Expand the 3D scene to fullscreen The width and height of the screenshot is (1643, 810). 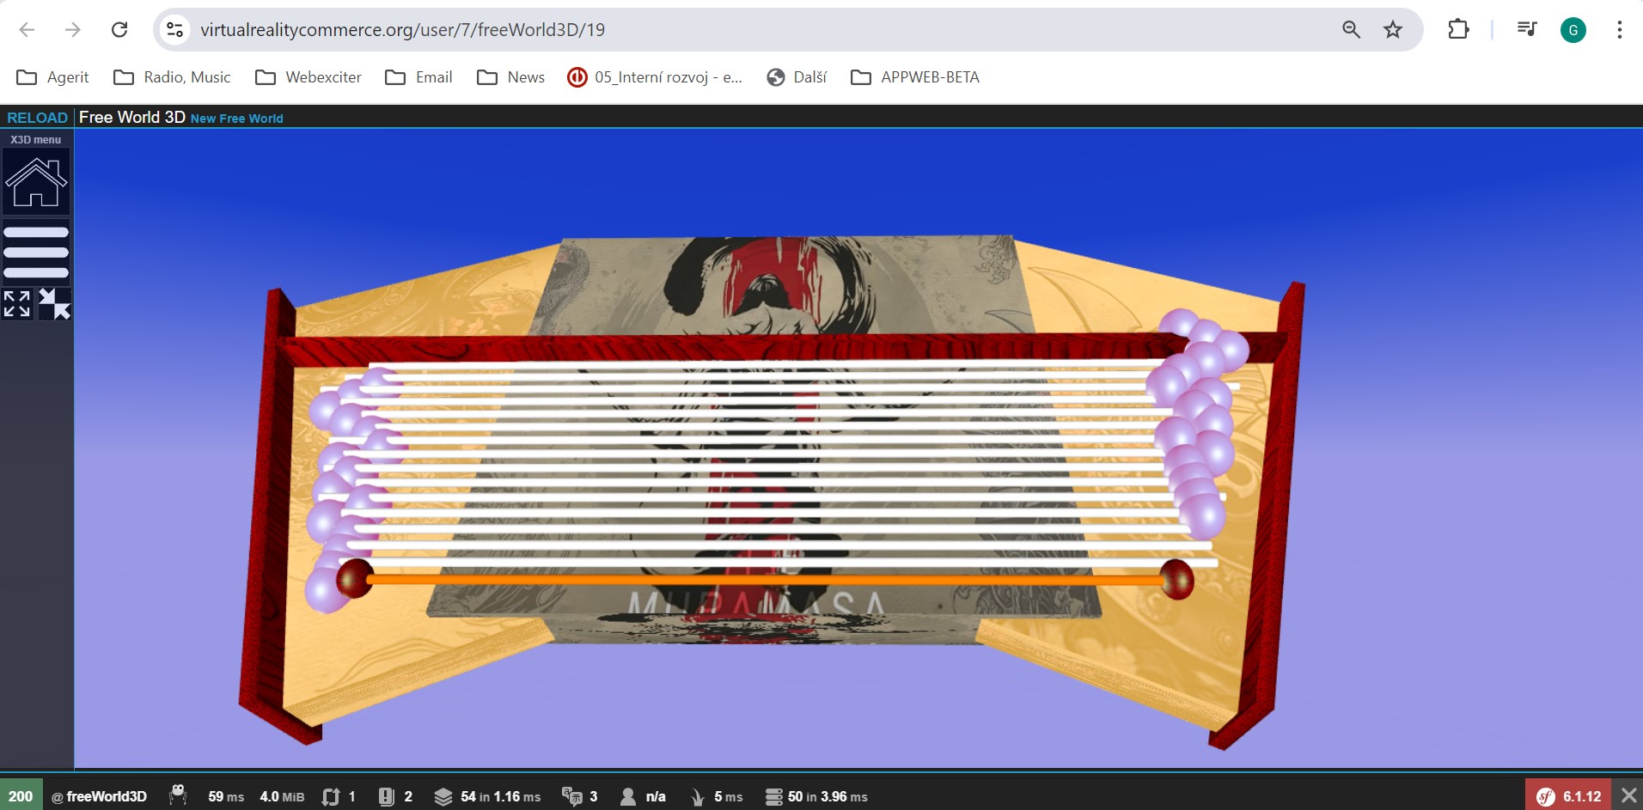point(17,304)
